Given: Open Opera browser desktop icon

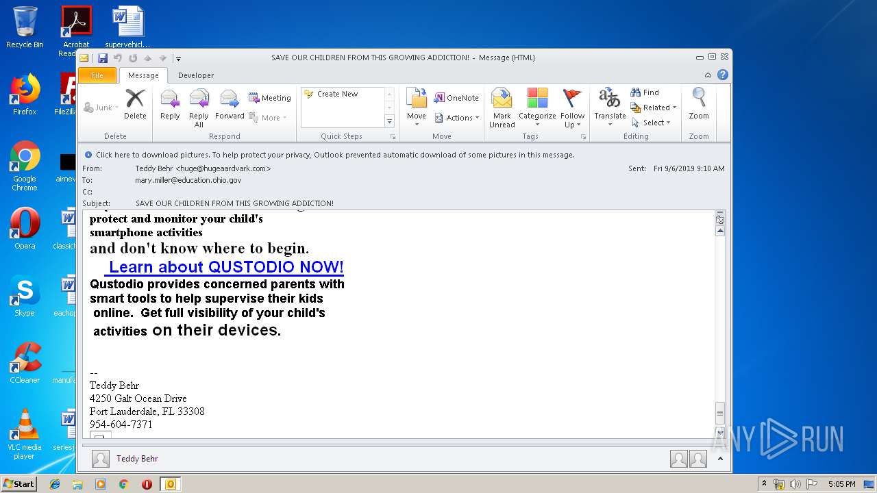Looking at the screenshot, I should point(25,229).
